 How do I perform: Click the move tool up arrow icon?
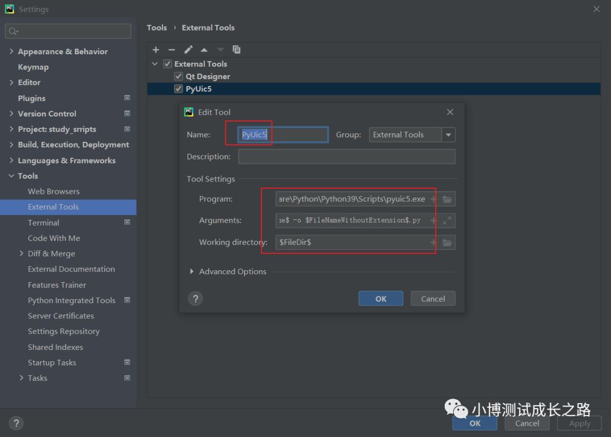pos(204,50)
